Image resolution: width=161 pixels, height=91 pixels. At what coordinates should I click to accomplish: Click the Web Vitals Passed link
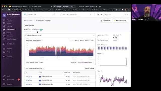115,40
